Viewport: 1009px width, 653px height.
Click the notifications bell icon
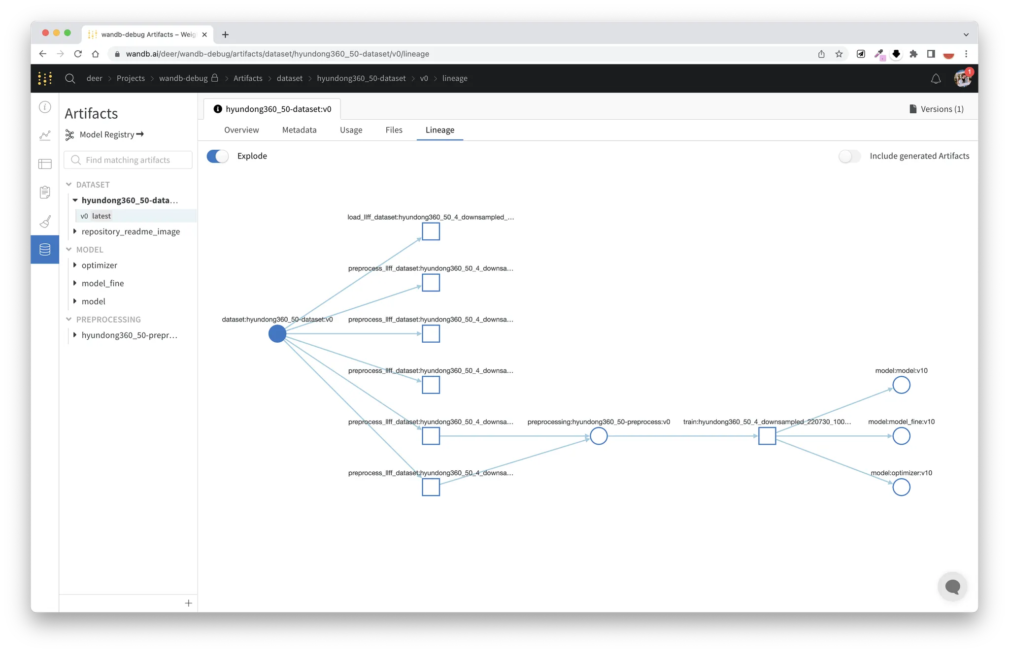tap(936, 79)
